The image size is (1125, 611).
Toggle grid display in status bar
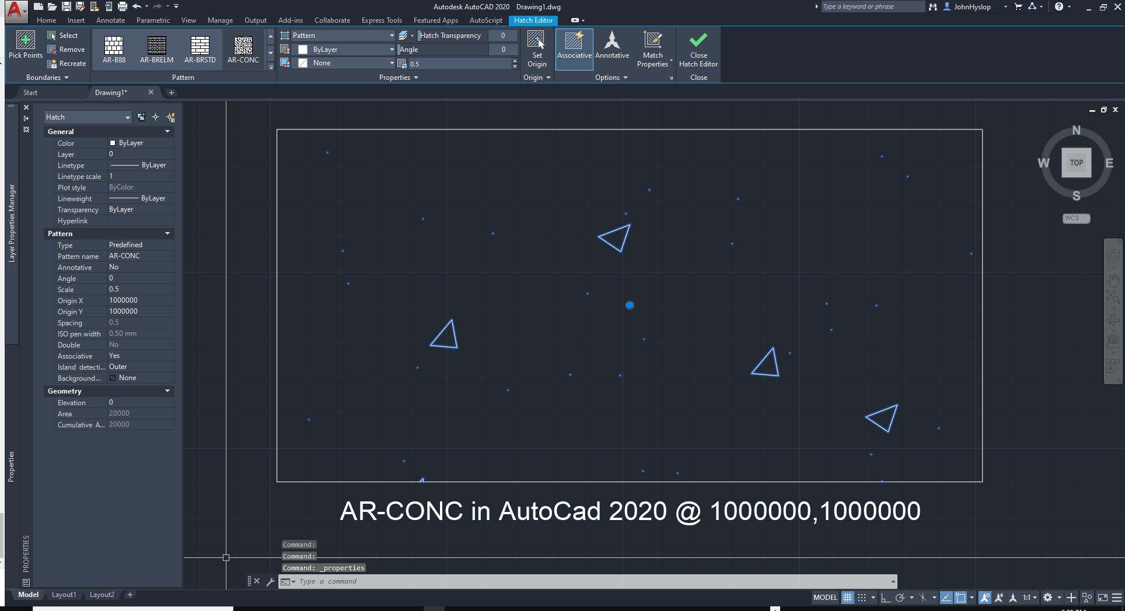(847, 597)
